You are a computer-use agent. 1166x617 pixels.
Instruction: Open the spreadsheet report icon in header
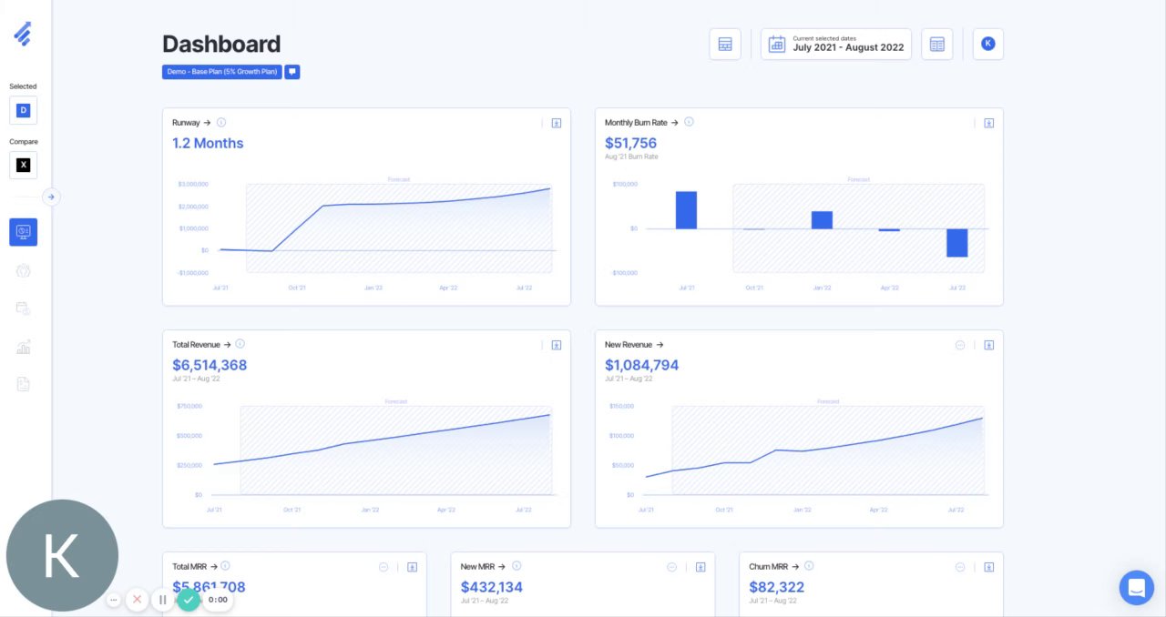click(937, 44)
